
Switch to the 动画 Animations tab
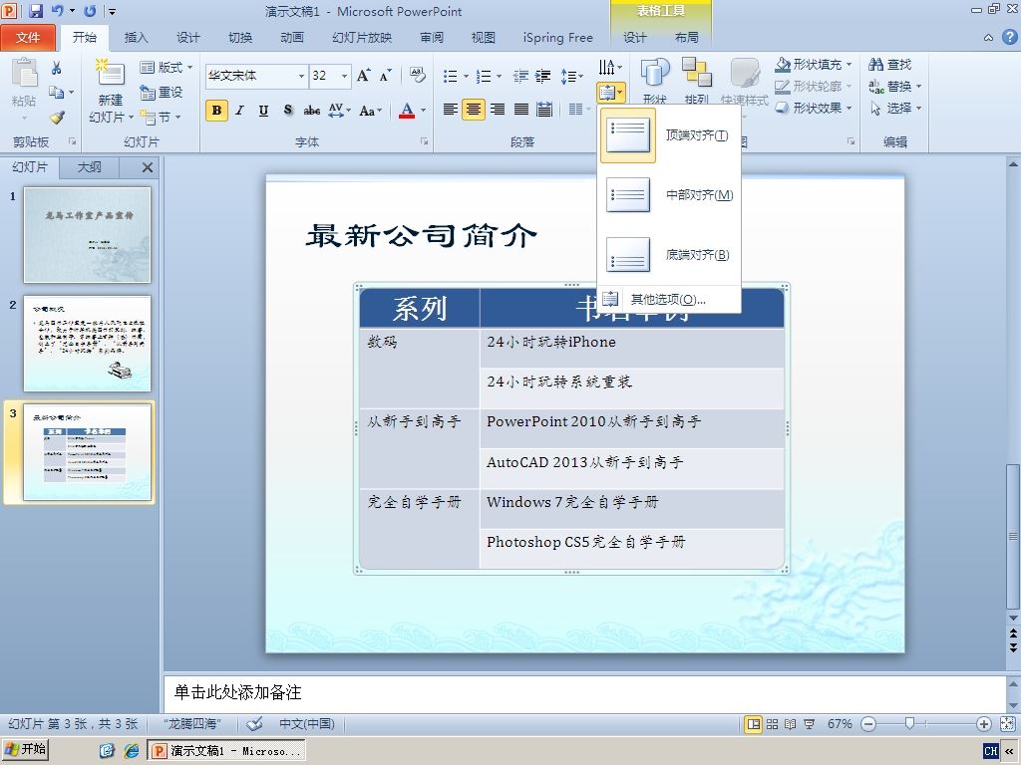pos(292,38)
